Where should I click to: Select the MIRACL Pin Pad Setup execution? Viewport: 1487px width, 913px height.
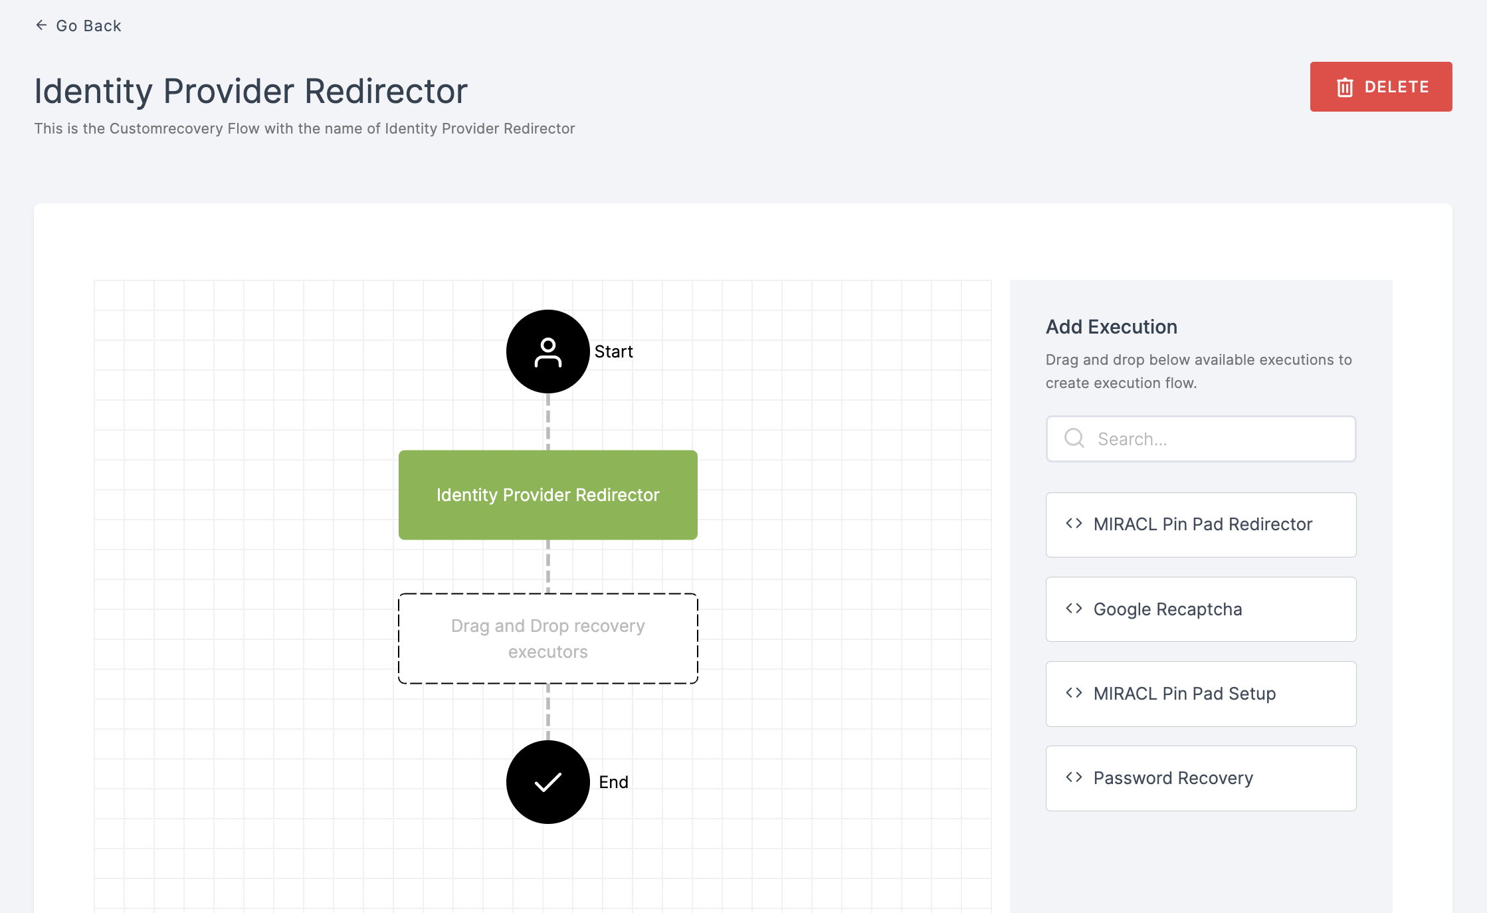pos(1200,693)
